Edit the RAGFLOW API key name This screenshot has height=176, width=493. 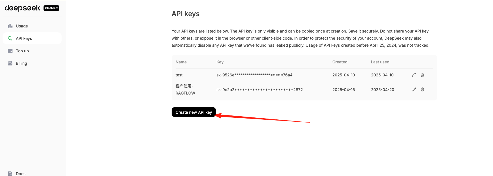click(x=414, y=89)
